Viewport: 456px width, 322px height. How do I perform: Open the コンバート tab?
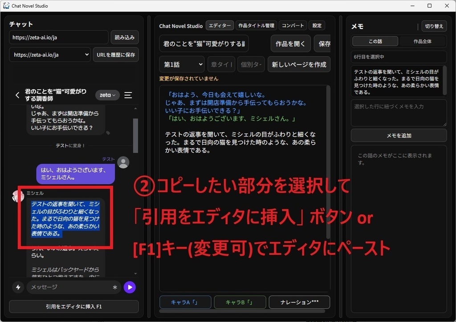(x=293, y=25)
